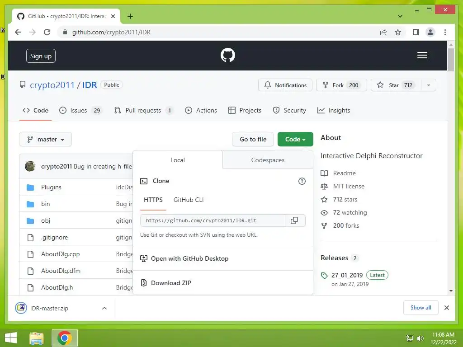Screen dimensions: 463x347
Task: Open the Projects tab
Action: pos(245,110)
